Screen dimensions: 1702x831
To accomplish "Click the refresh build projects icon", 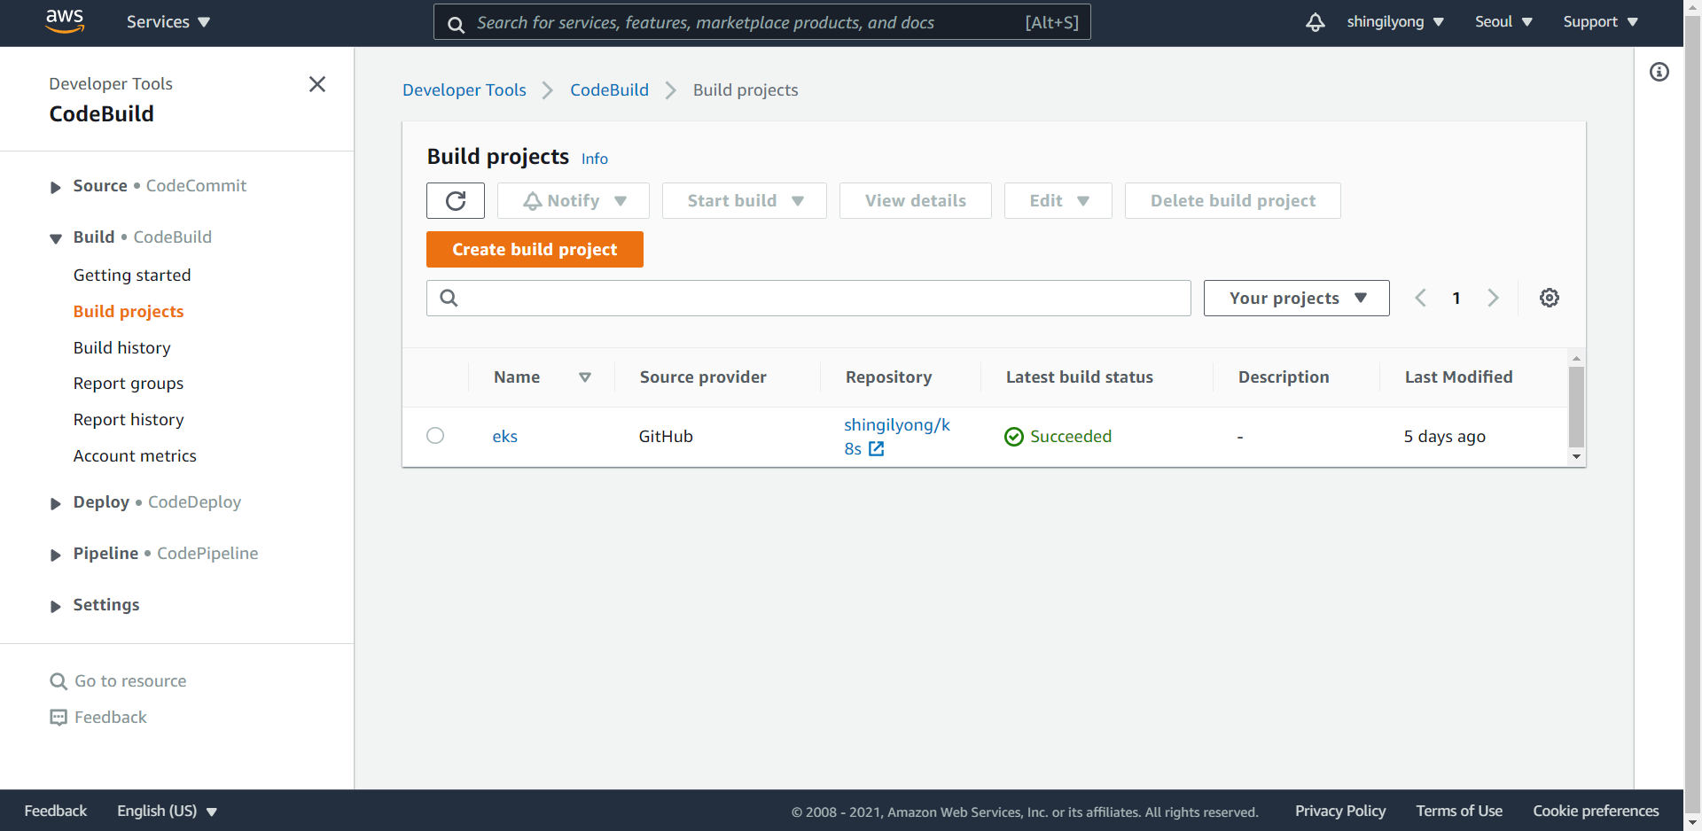I will (x=456, y=201).
